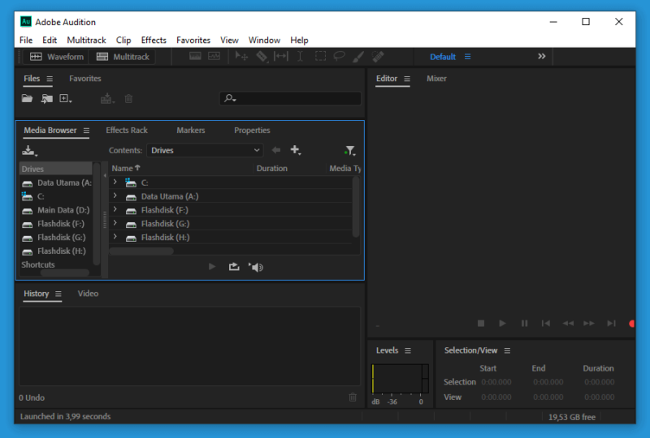
Task: Click the New File icon
Action: pyautogui.click(x=66, y=98)
